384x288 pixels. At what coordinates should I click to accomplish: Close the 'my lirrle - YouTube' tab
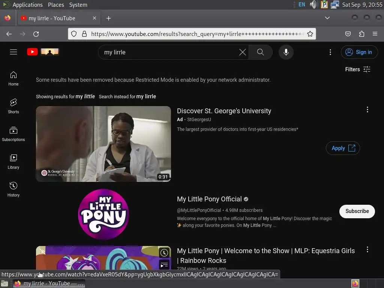click(94, 18)
